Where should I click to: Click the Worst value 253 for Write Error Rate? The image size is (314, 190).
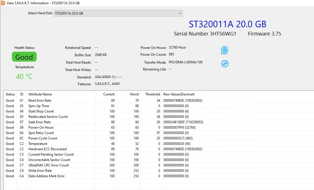click(x=136, y=171)
